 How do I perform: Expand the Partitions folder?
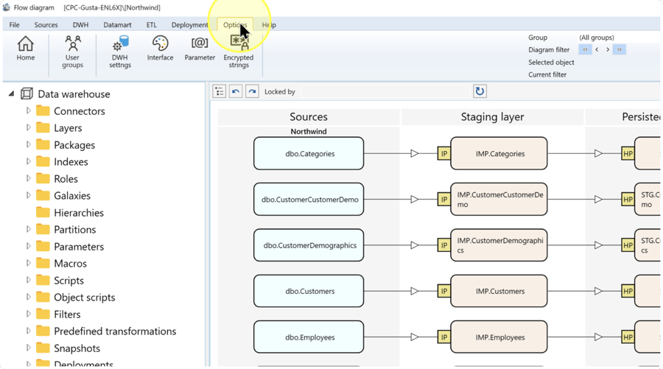pyautogui.click(x=28, y=229)
